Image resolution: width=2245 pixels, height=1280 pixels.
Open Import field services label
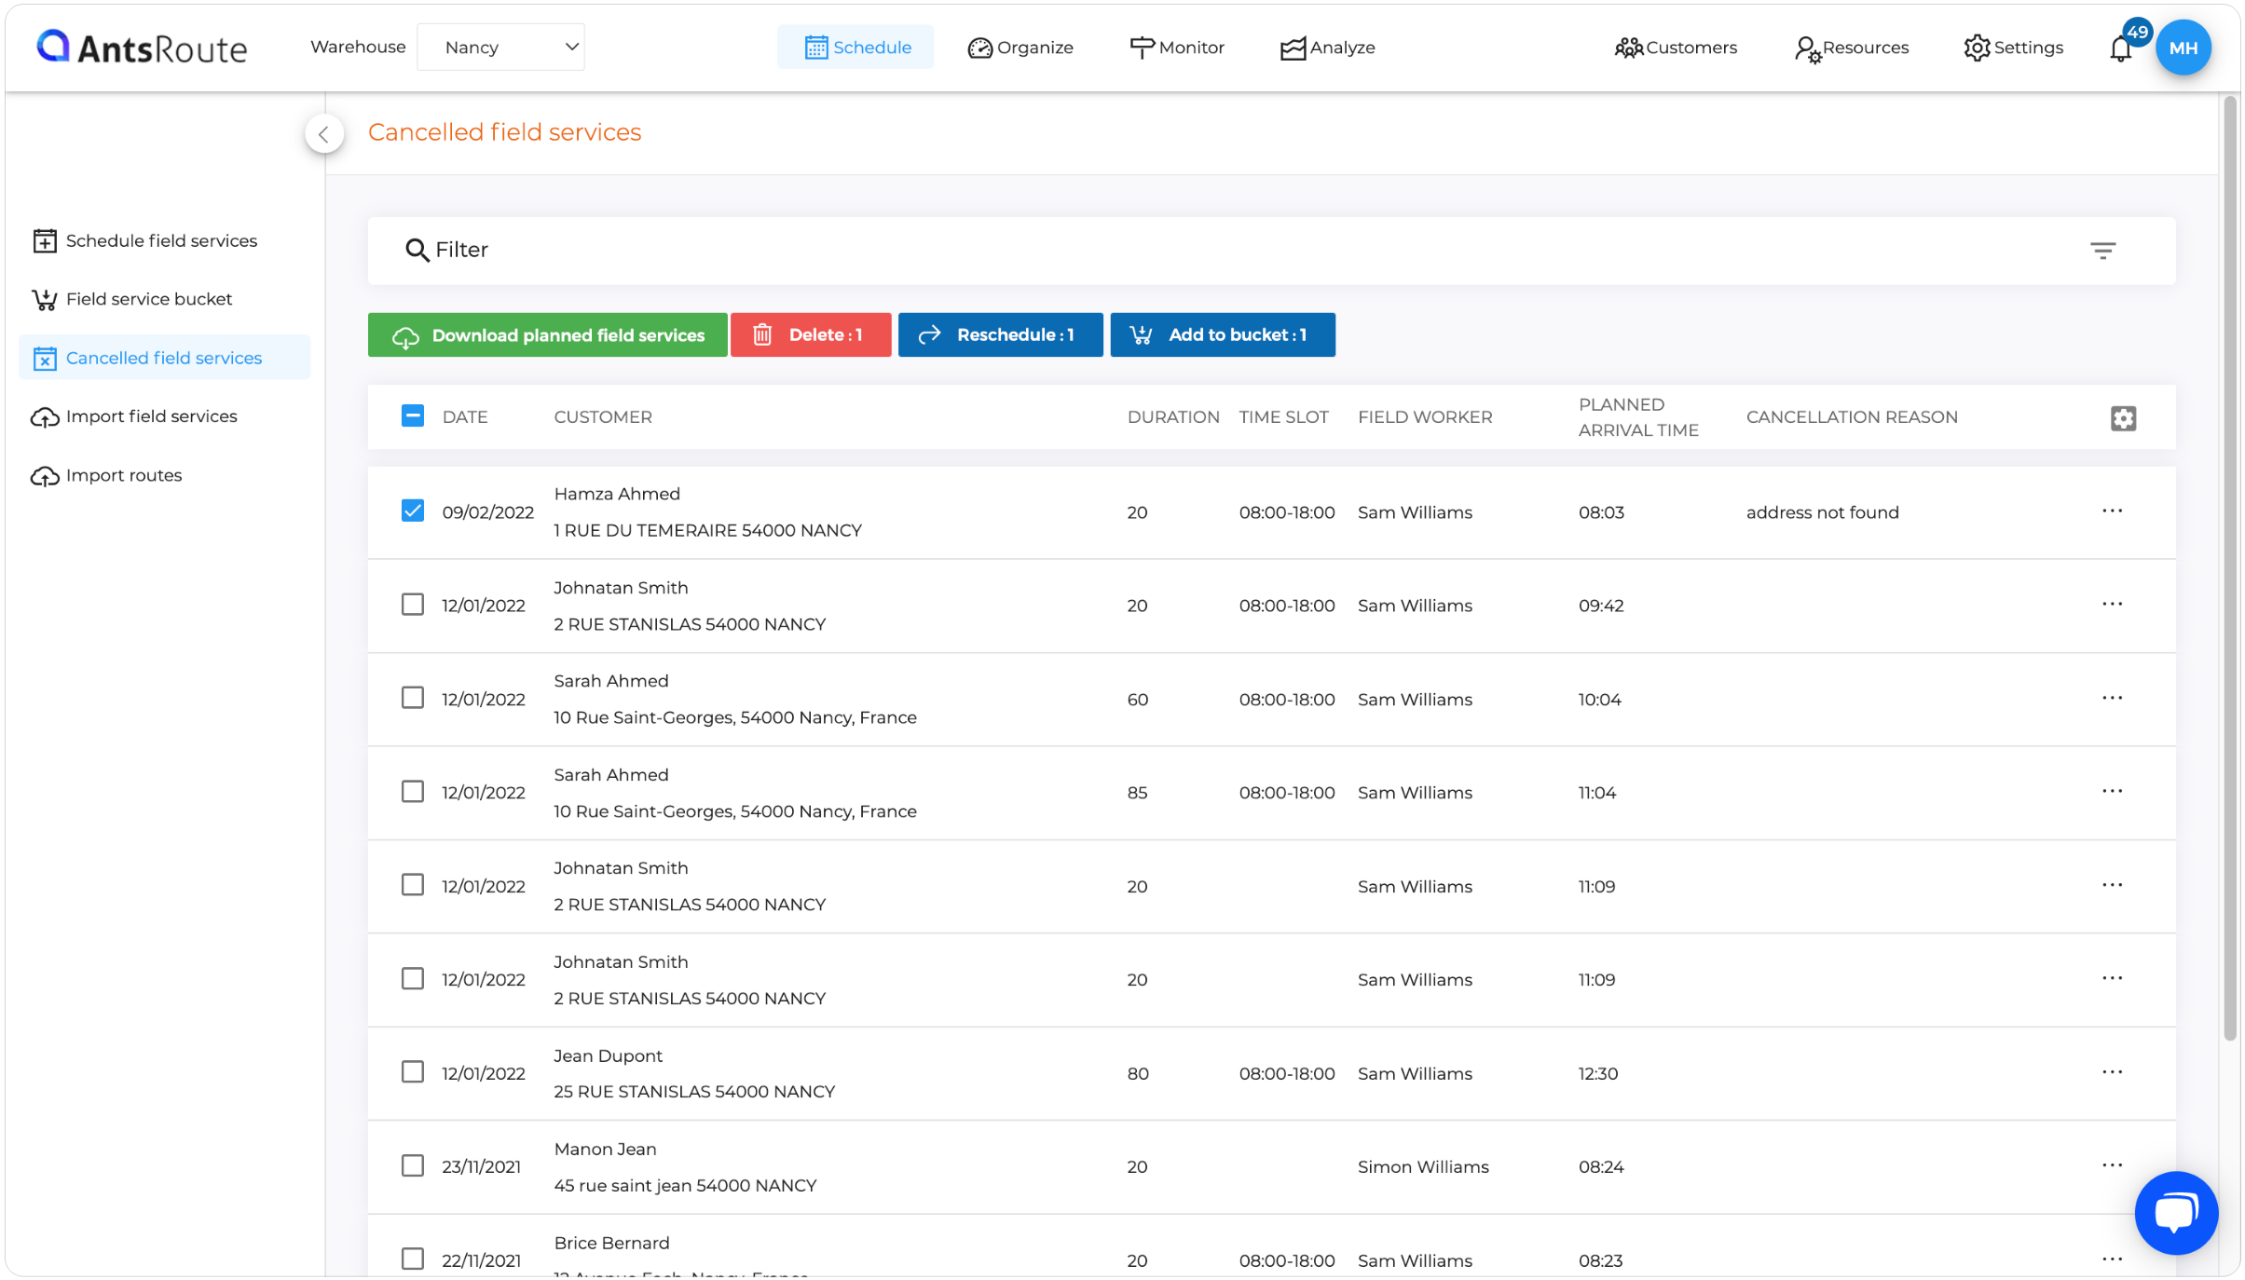coord(152,416)
